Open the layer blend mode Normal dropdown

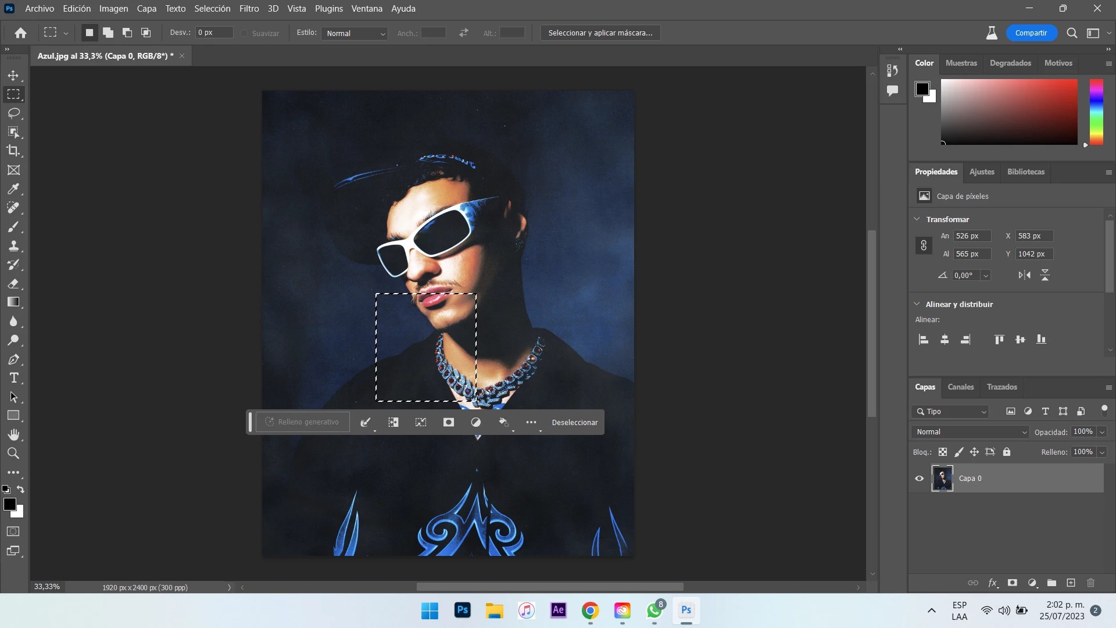click(971, 432)
